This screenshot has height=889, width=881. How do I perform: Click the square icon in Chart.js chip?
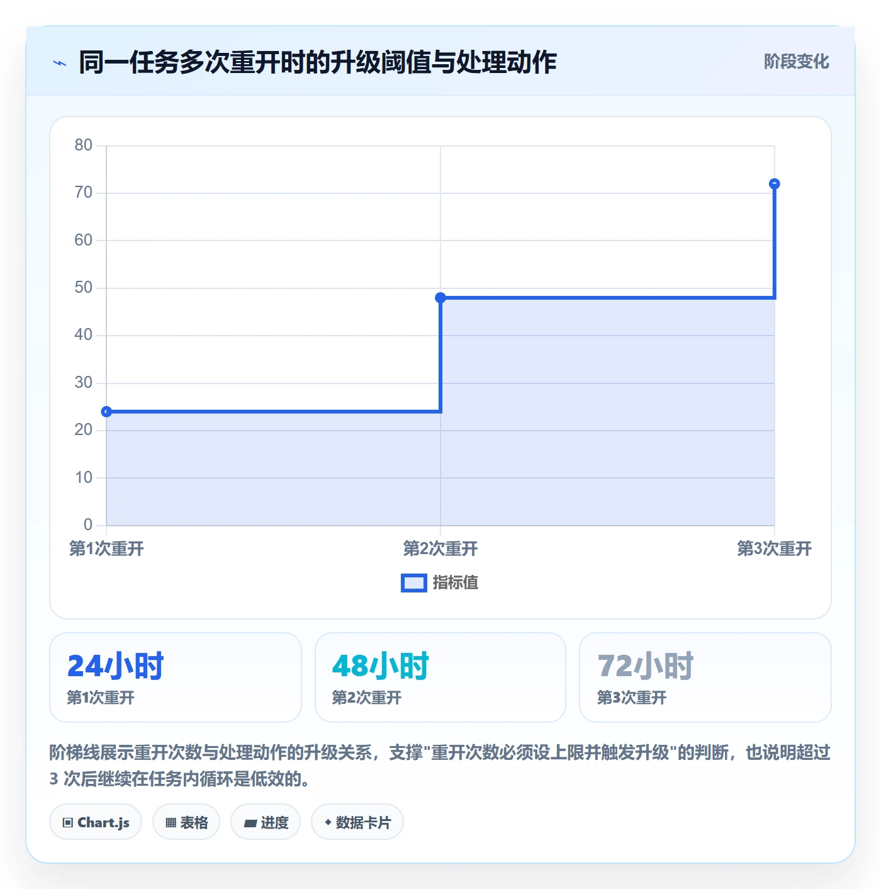[x=68, y=823]
